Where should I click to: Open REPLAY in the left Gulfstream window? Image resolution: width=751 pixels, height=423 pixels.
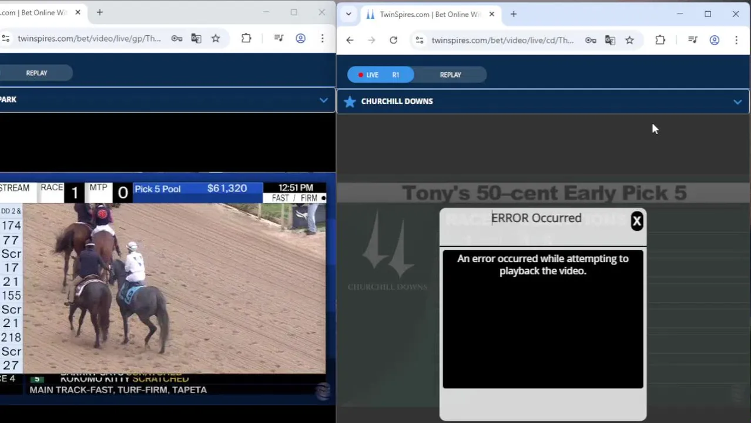tap(36, 73)
